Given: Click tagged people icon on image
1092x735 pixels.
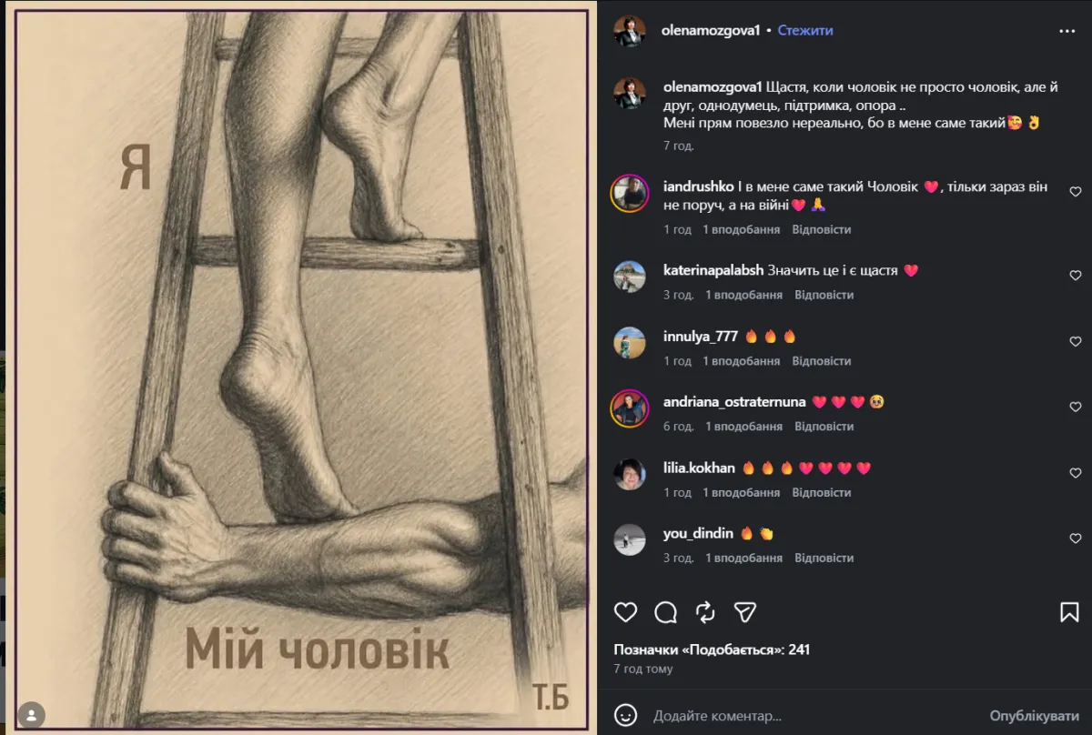Looking at the screenshot, I should pyautogui.click(x=32, y=714).
